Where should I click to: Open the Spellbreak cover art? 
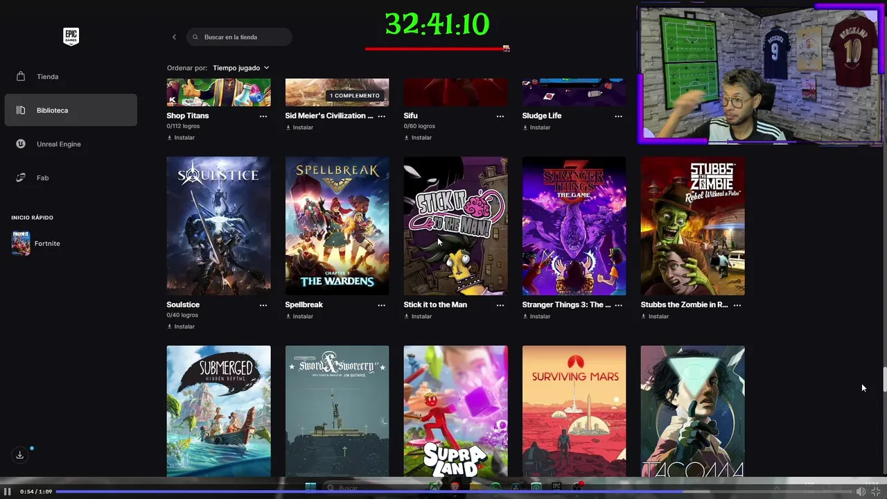pos(337,226)
